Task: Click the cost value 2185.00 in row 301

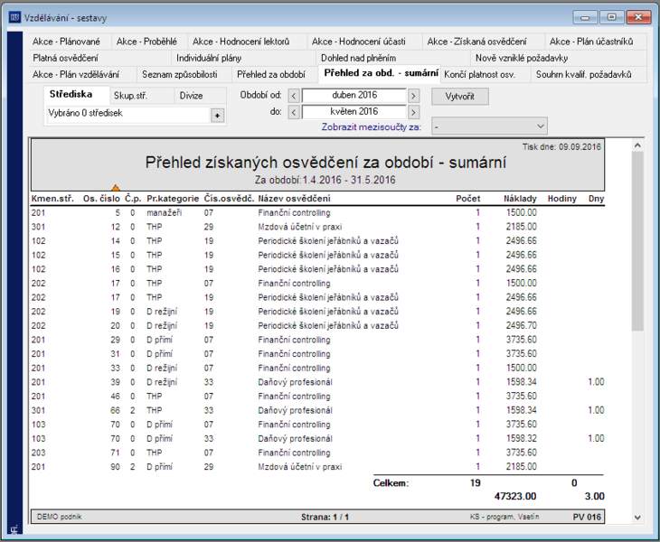Action: click(521, 227)
